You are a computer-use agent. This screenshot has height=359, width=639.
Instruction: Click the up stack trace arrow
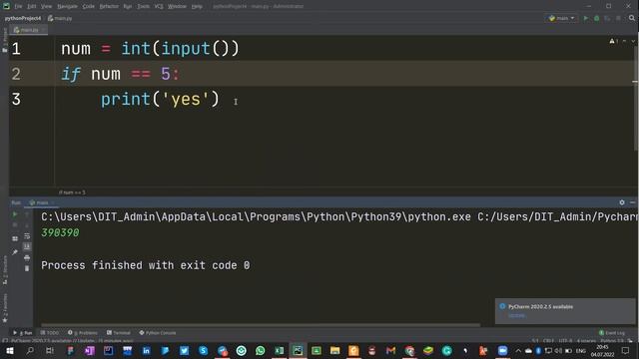point(27,214)
